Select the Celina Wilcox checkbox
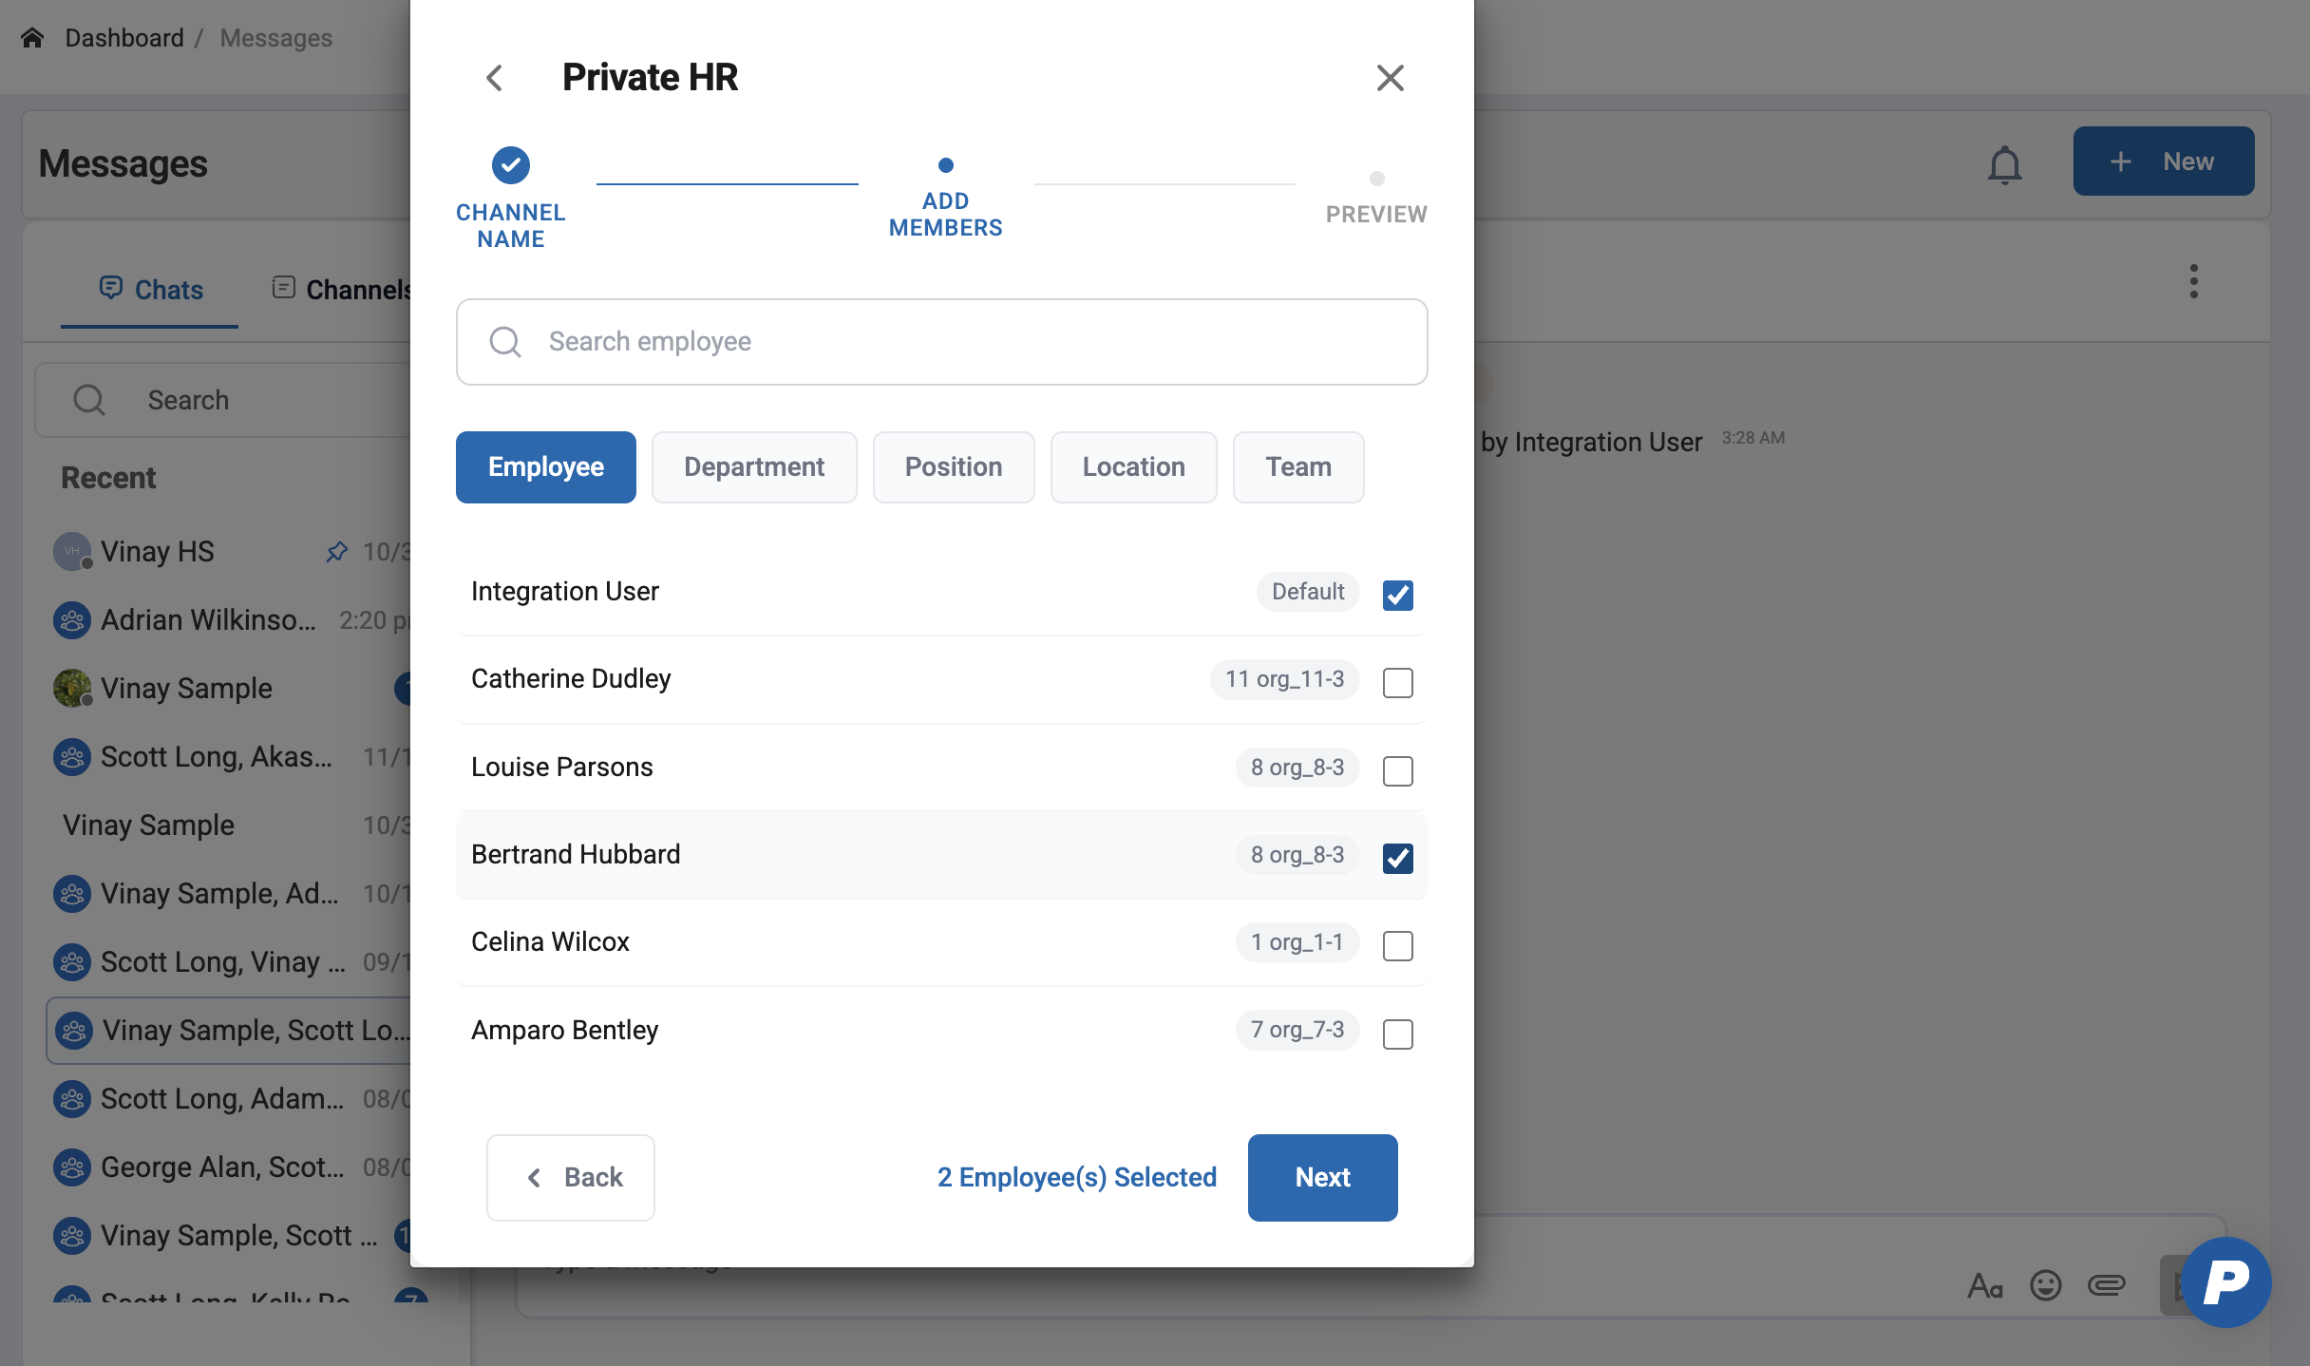Image resolution: width=2310 pixels, height=1366 pixels. [1397, 945]
